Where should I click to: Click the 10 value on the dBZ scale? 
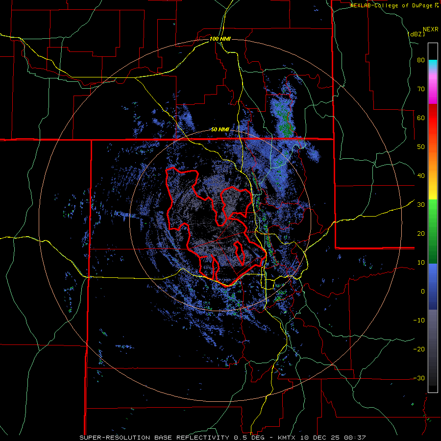pyautogui.click(x=421, y=263)
